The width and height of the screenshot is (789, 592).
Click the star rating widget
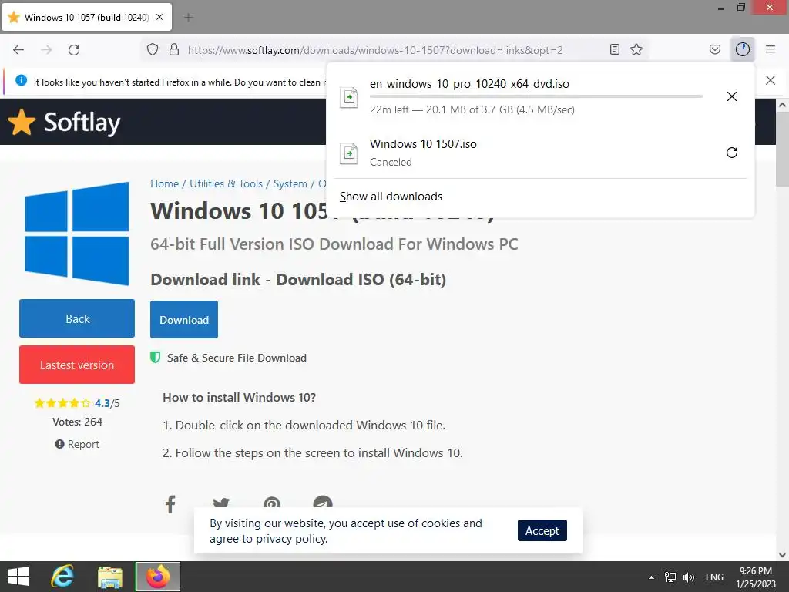[62, 402]
